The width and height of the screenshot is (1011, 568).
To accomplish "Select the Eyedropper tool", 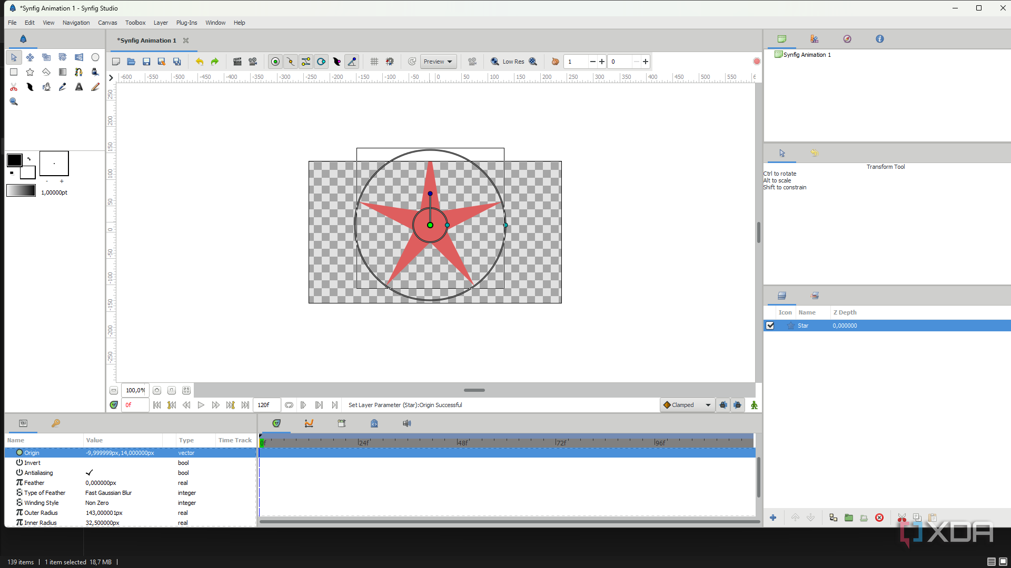I will coord(63,87).
